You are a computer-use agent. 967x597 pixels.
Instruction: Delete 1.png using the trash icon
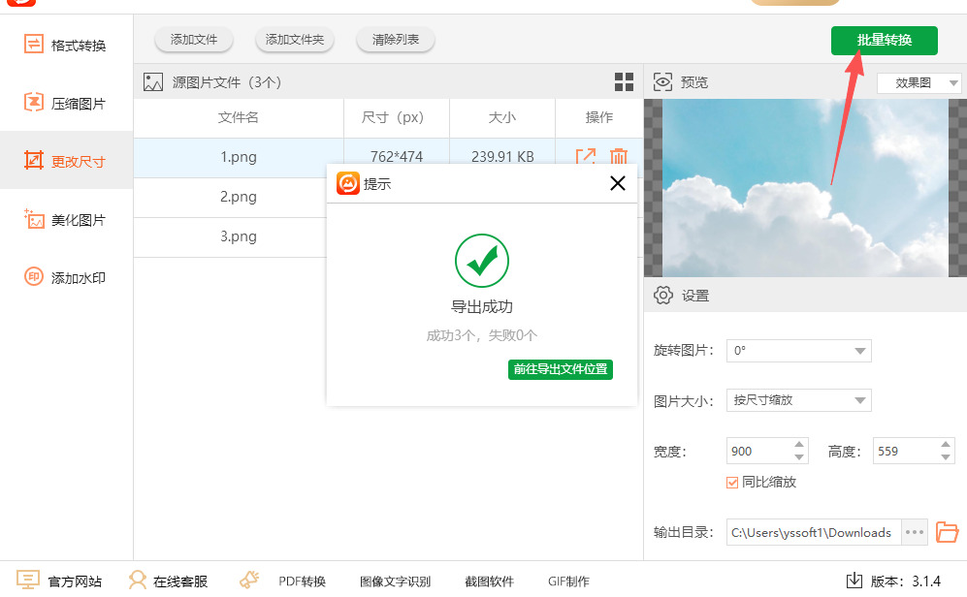[618, 157]
